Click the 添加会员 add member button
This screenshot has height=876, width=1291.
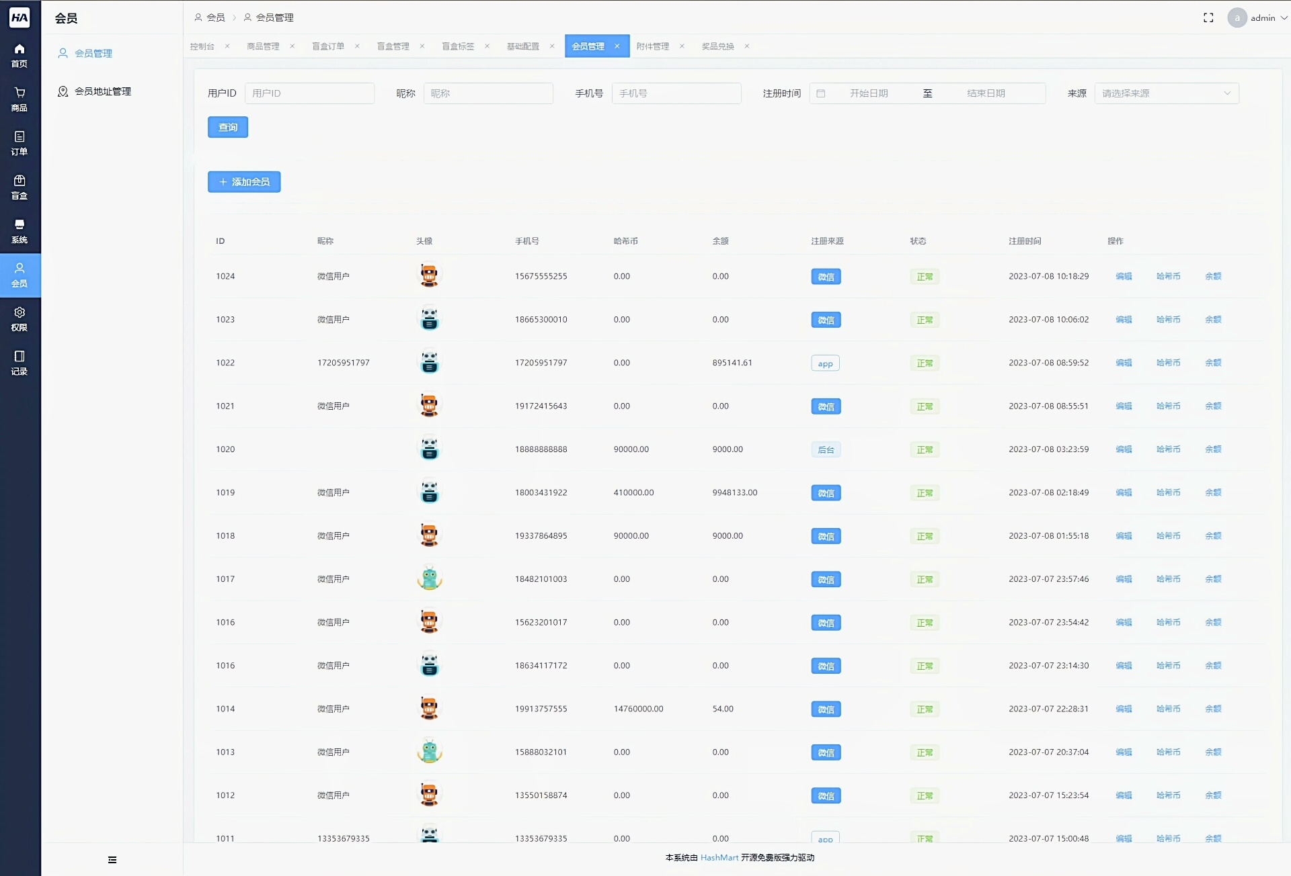[244, 182]
